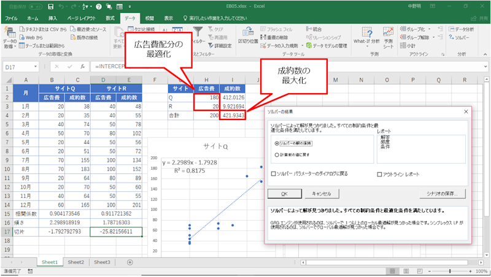Expand the formula bar
The height and width of the screenshot is (277, 491).
pos(485,67)
